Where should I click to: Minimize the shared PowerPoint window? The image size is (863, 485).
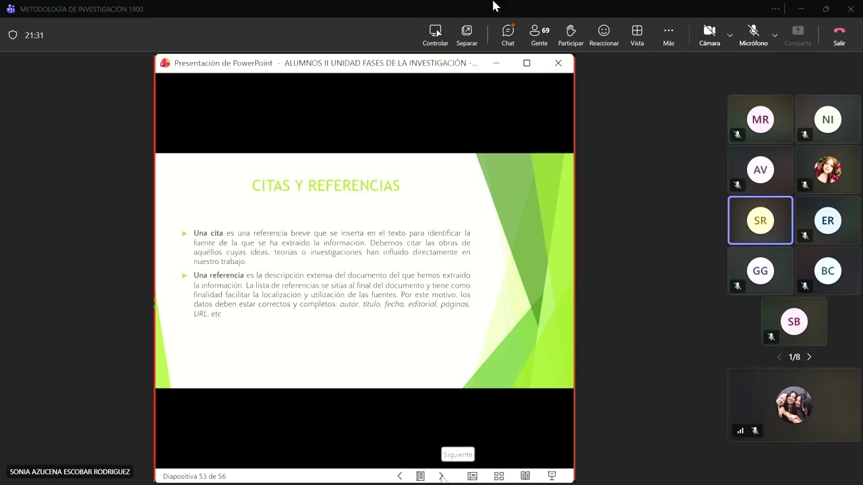pyautogui.click(x=496, y=63)
